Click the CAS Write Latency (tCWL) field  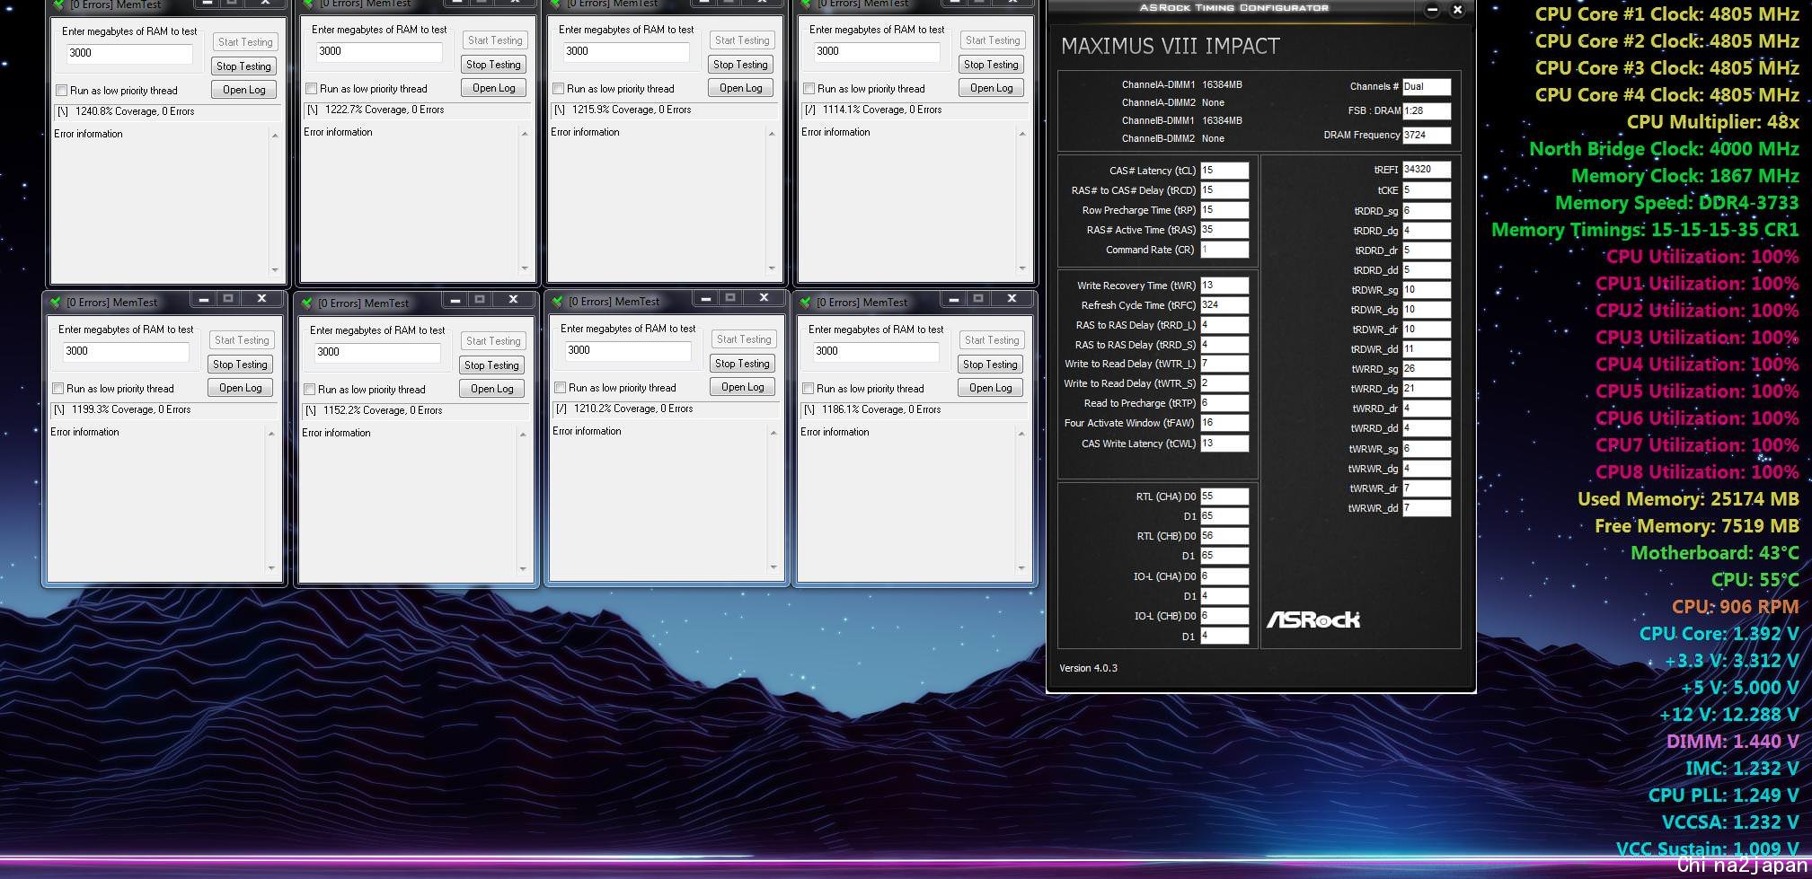click(1224, 444)
